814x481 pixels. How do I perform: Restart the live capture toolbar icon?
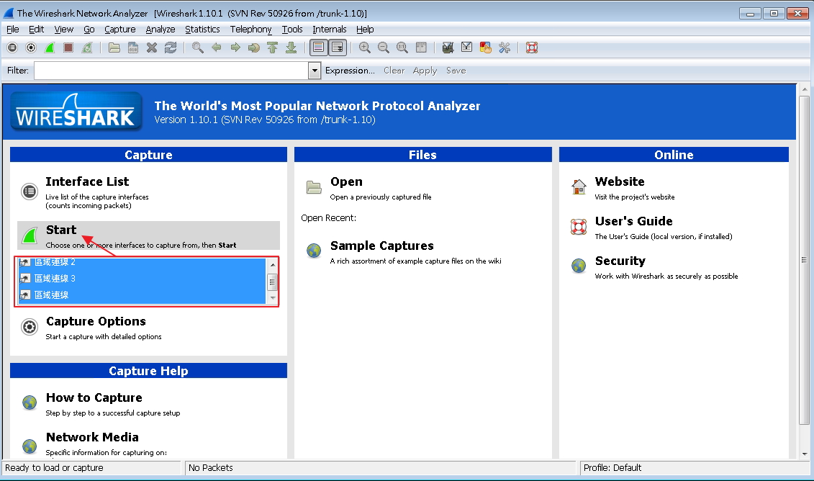(x=87, y=48)
